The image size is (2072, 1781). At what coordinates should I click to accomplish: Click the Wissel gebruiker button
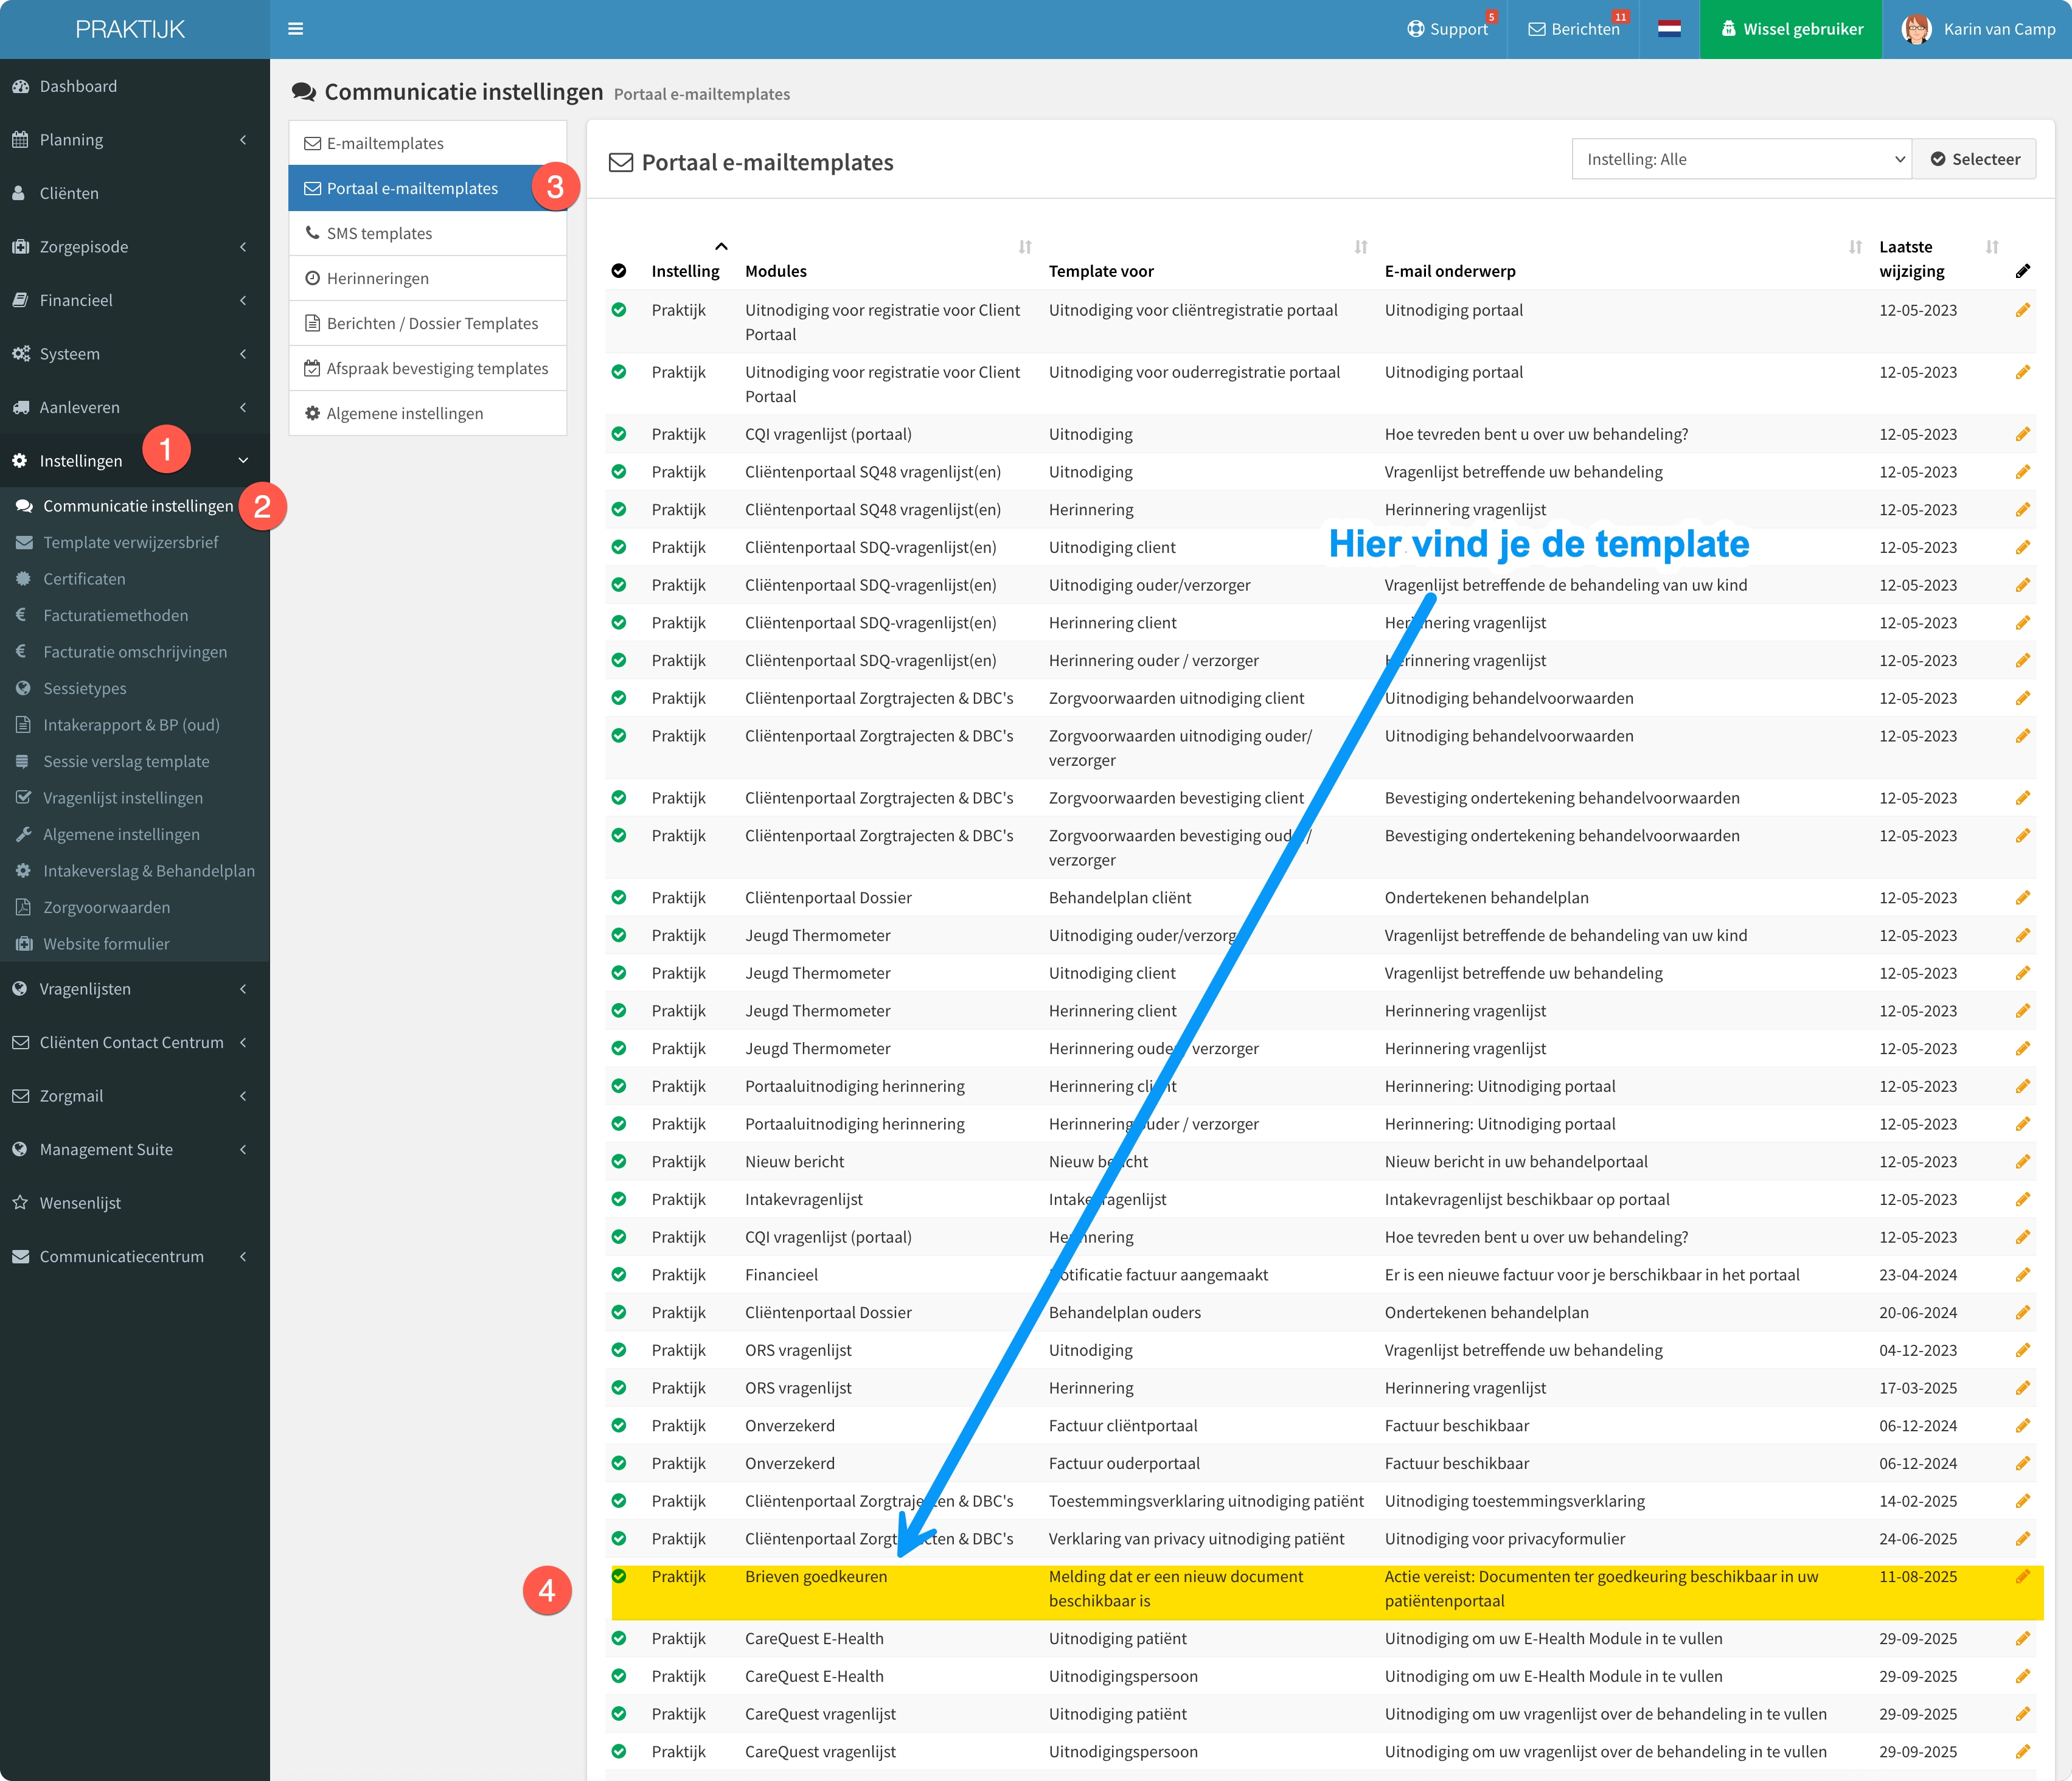(1791, 29)
